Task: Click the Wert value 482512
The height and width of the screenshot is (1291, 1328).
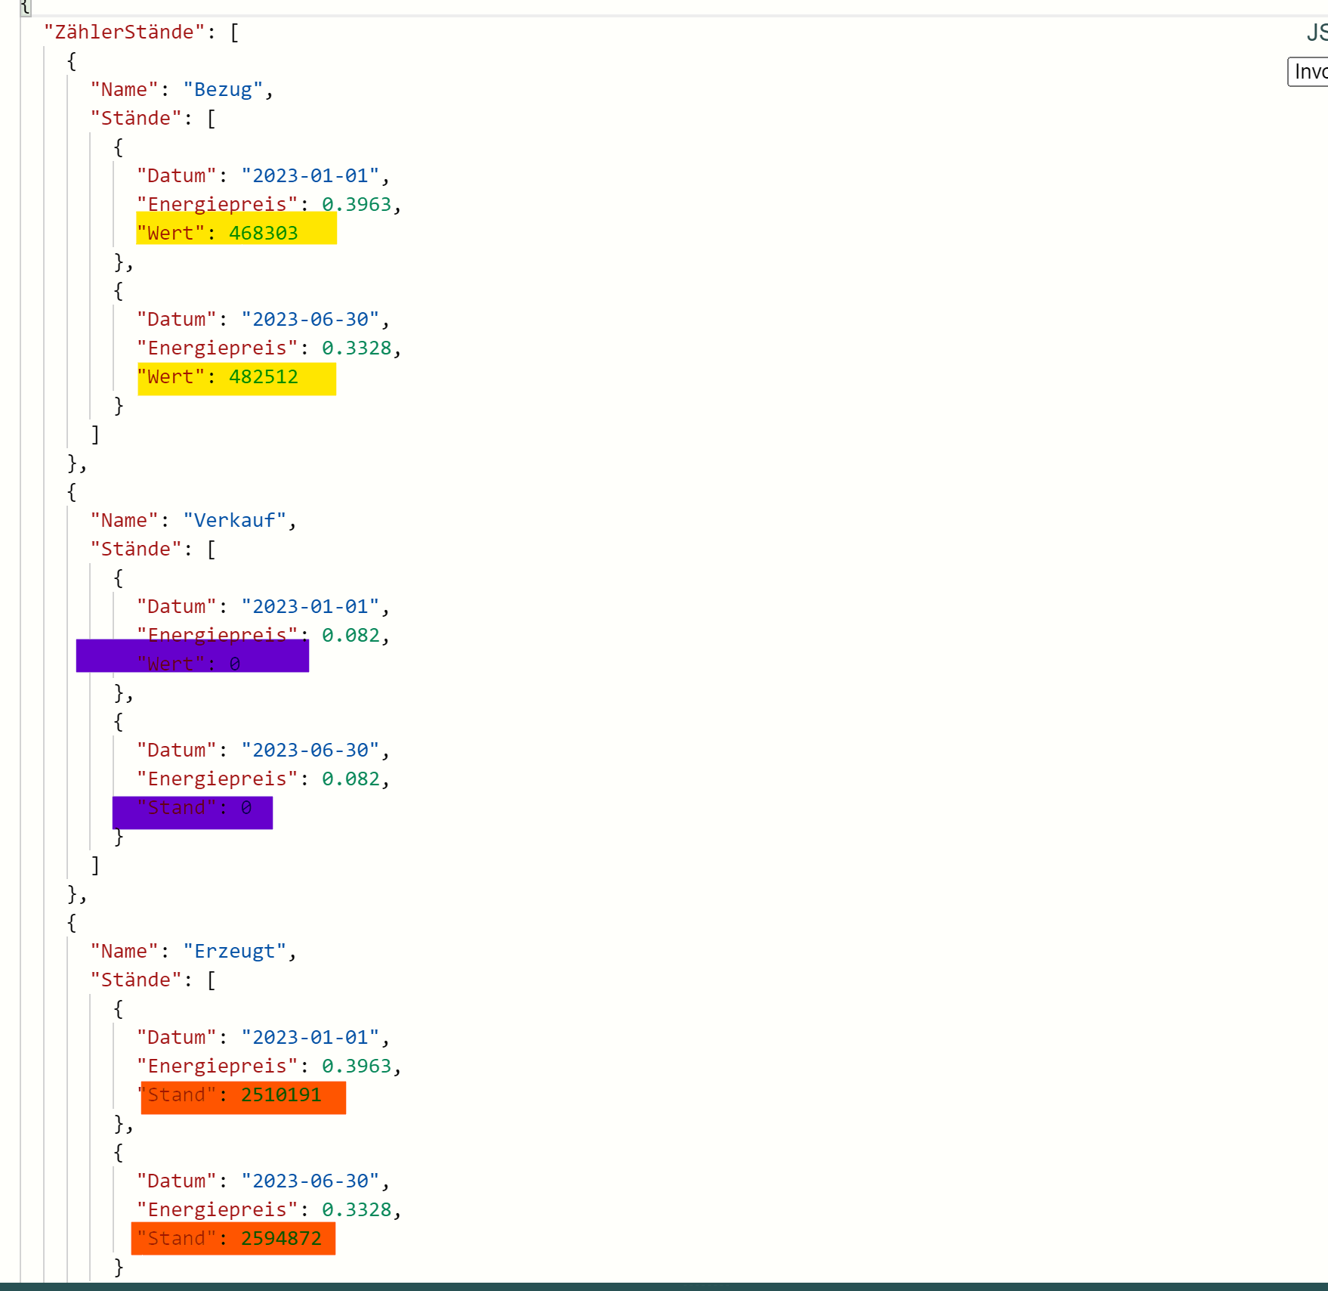Action: (264, 377)
